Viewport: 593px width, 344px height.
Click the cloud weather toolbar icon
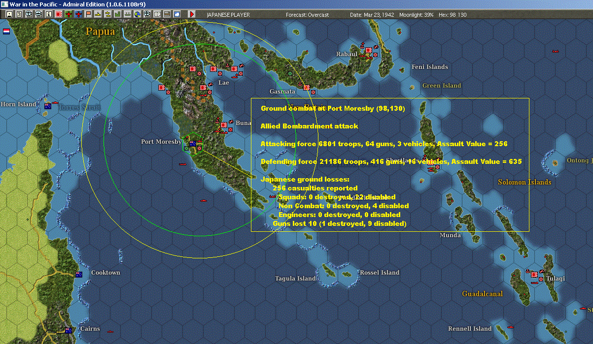point(176,14)
